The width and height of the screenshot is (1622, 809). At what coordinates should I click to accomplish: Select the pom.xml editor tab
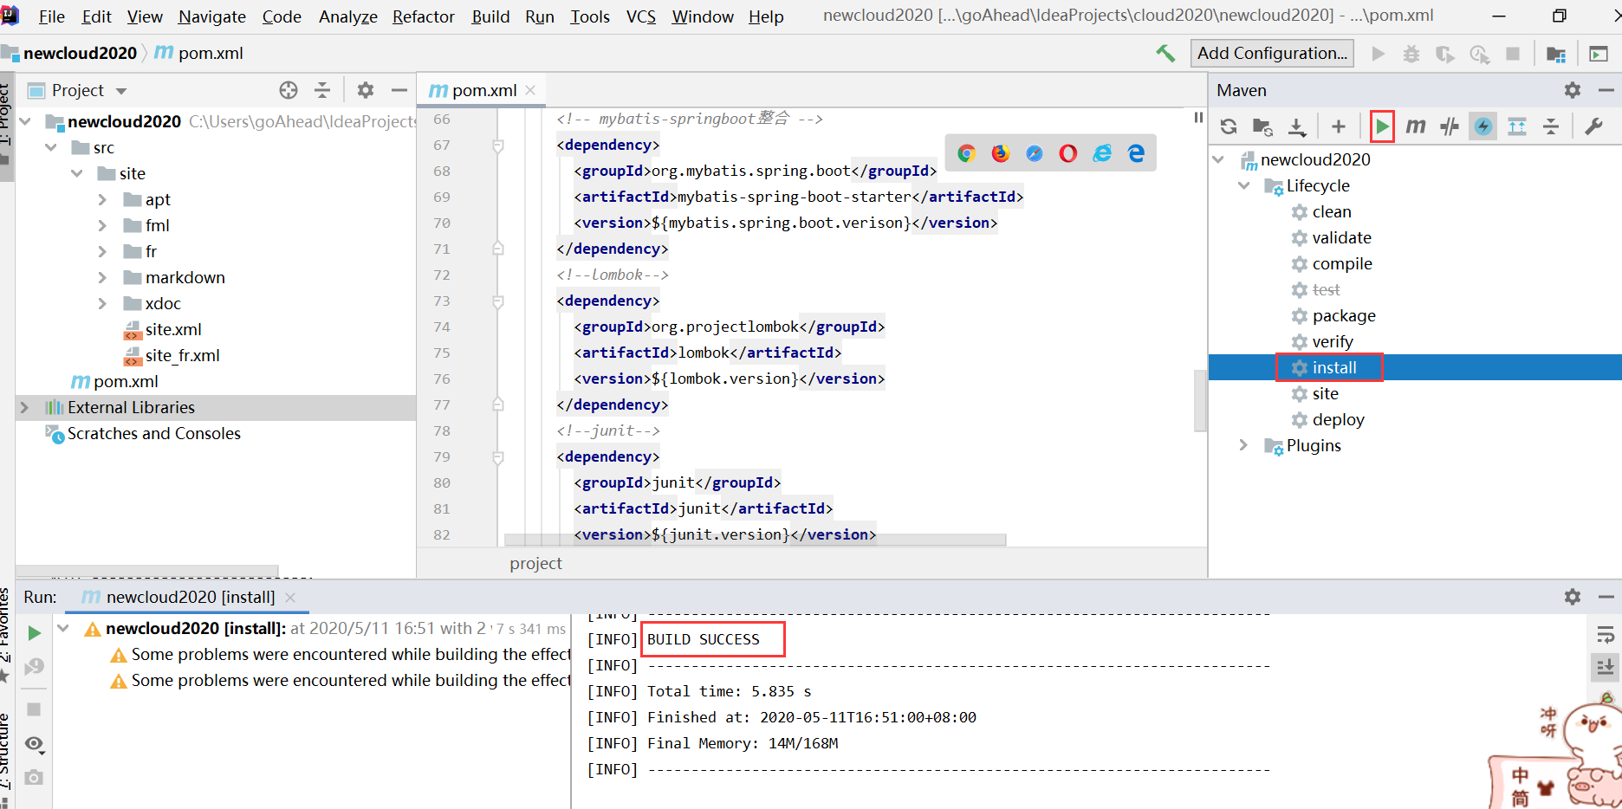[x=483, y=90]
